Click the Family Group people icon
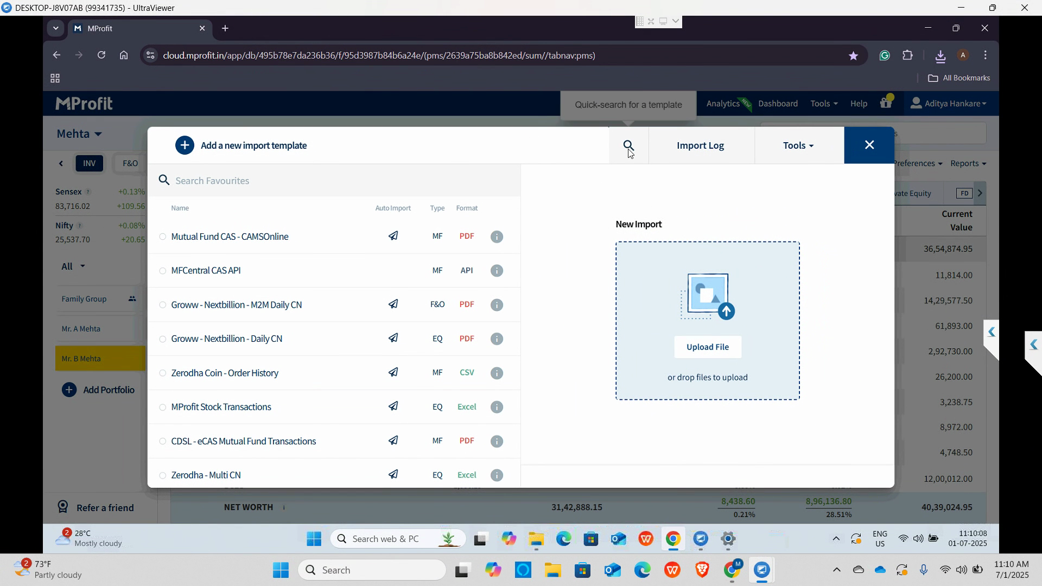Viewport: 1042px width, 586px height. click(132, 299)
